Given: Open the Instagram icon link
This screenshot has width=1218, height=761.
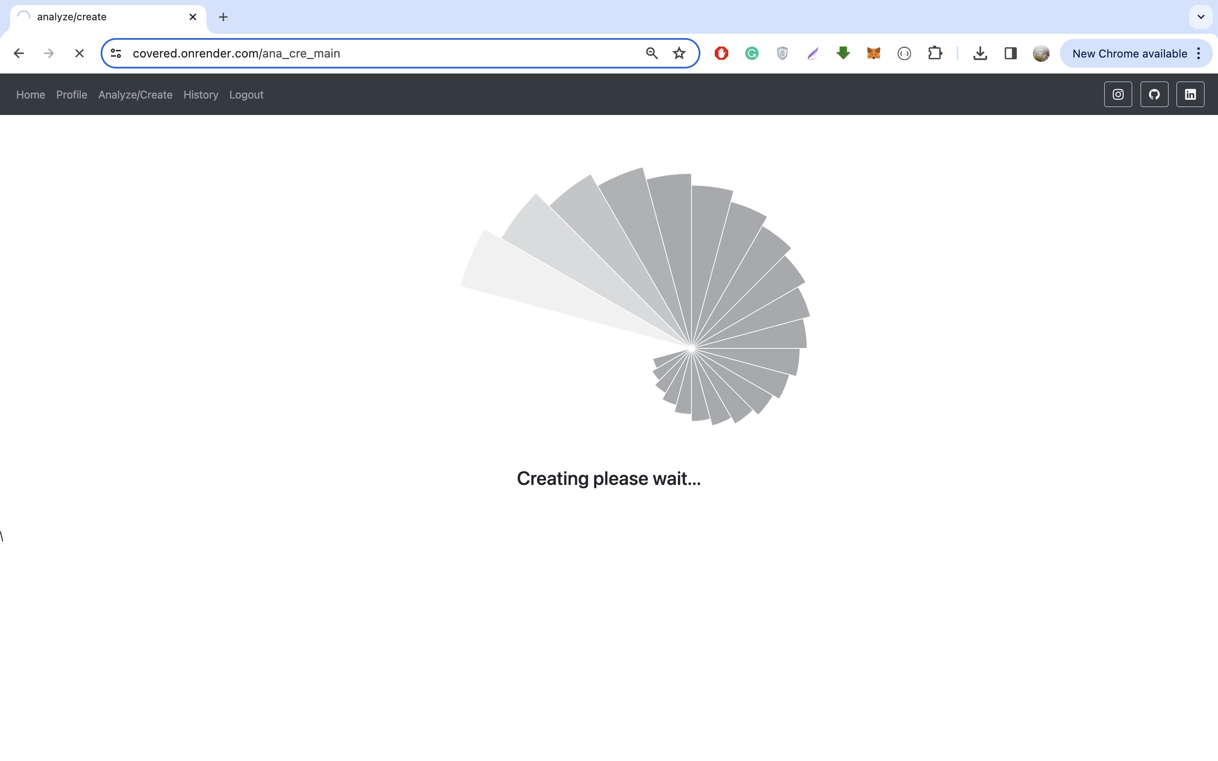Looking at the screenshot, I should [x=1118, y=95].
